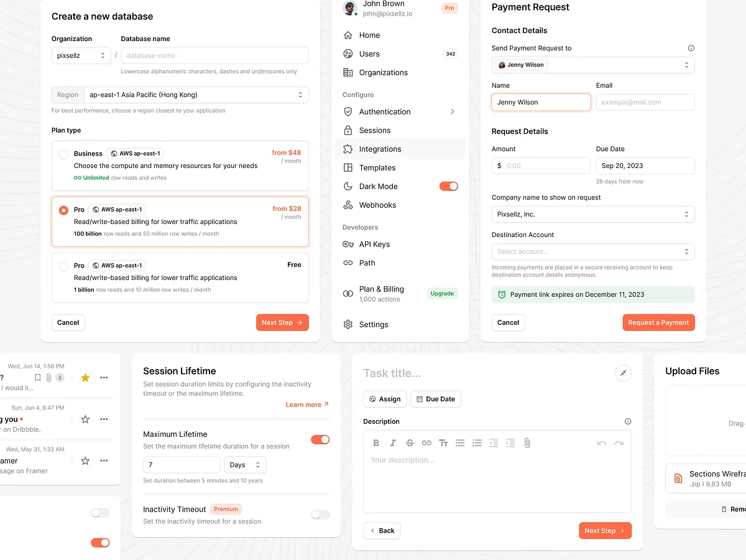
Task: Star the message from Sun, Jun 4
Action: point(85,419)
